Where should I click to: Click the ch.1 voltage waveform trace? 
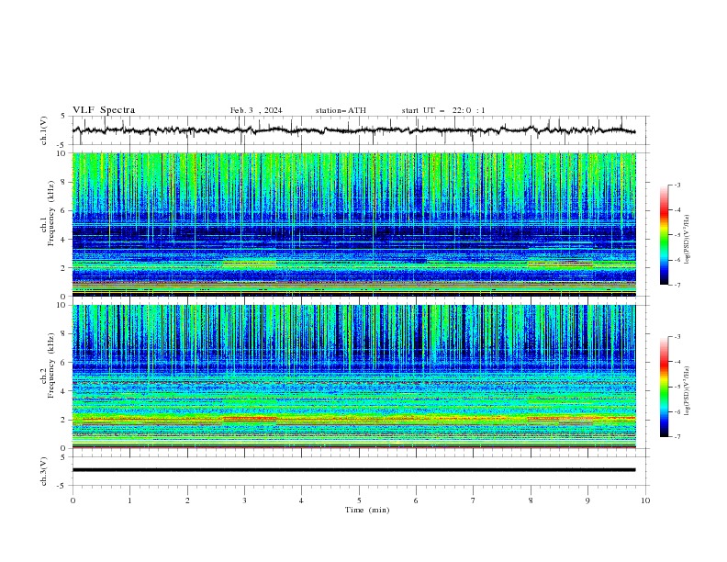[353, 130]
